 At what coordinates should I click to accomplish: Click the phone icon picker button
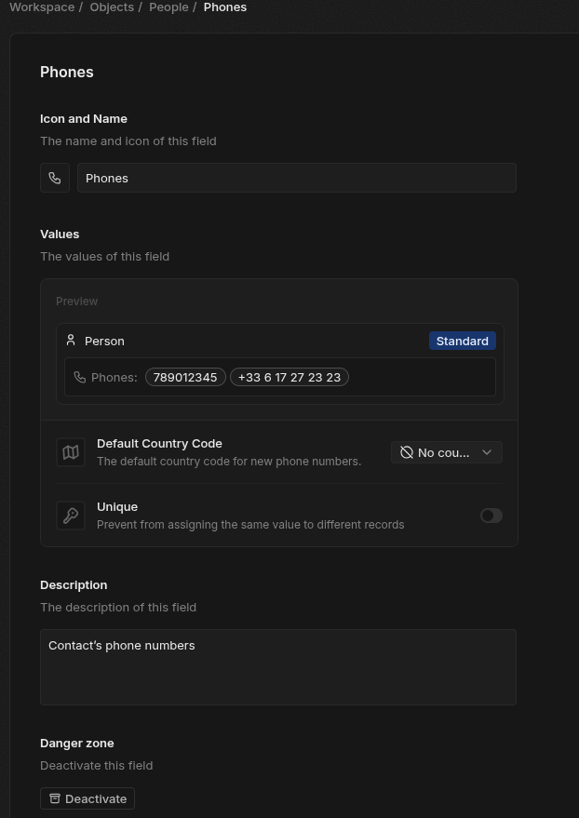(55, 178)
